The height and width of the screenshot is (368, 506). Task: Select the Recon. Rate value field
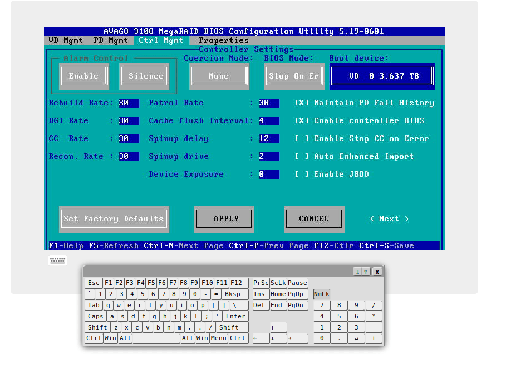coord(129,156)
